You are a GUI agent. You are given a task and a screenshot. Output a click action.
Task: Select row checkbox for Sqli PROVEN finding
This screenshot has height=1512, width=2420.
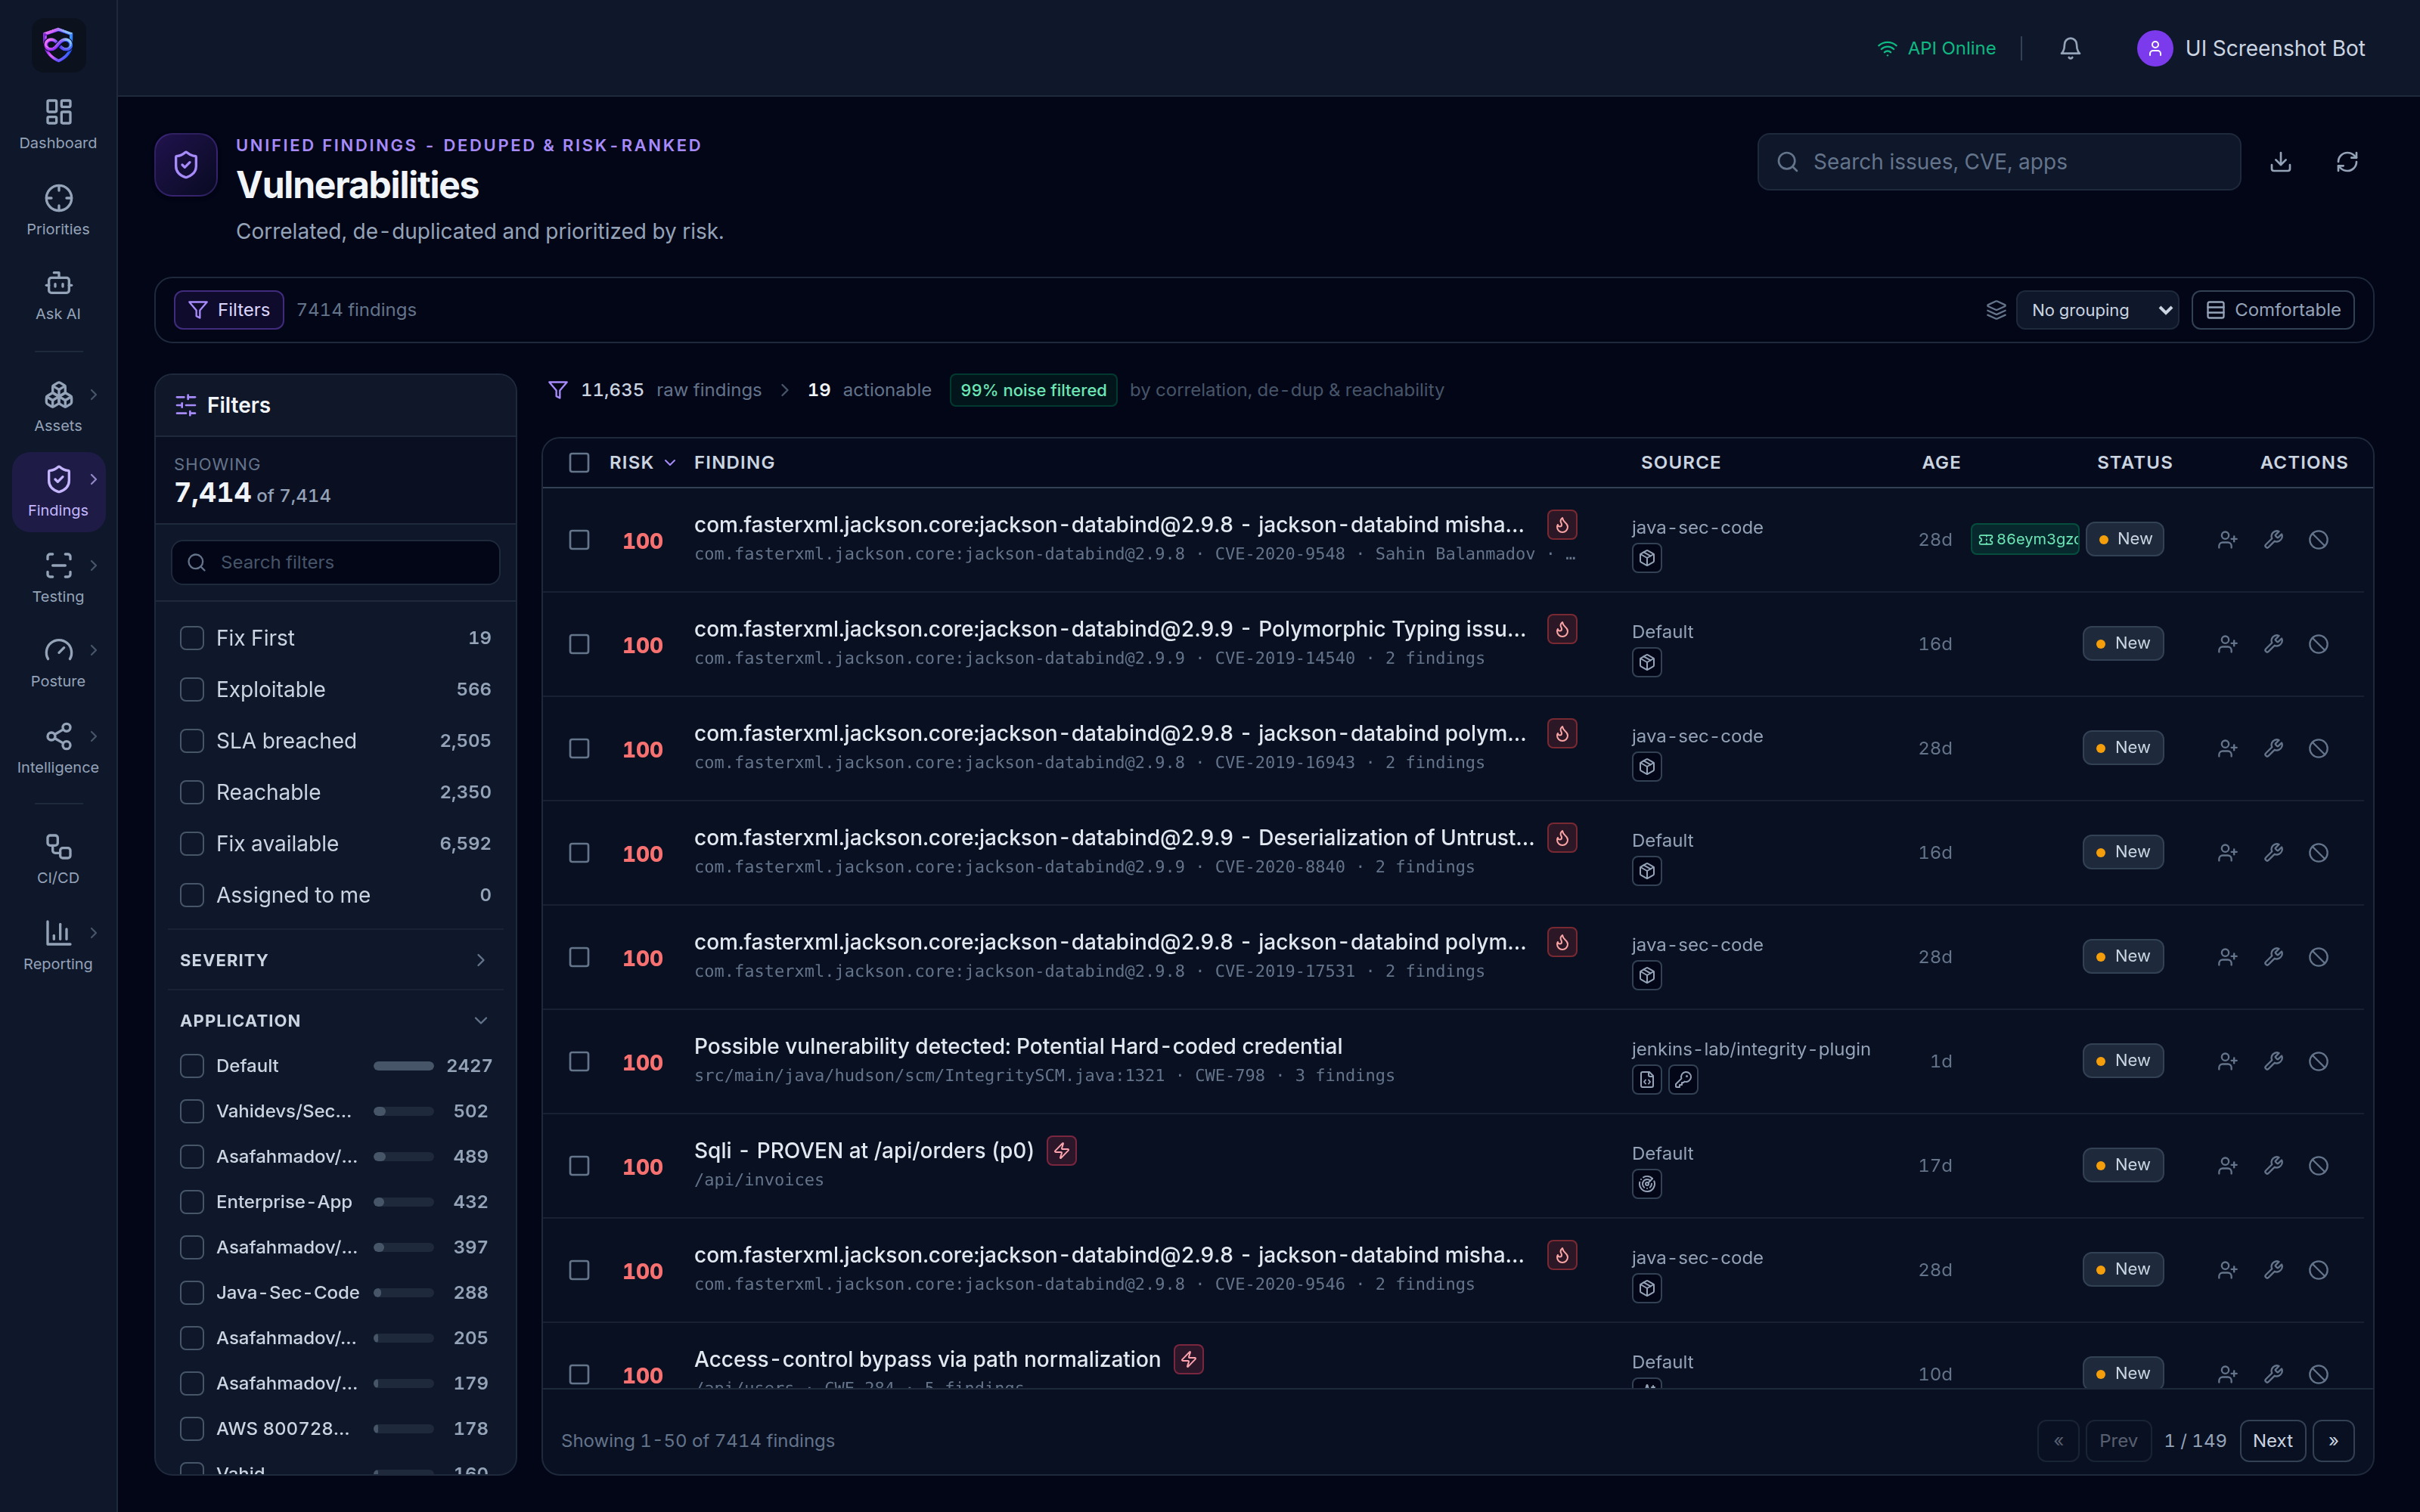[579, 1166]
